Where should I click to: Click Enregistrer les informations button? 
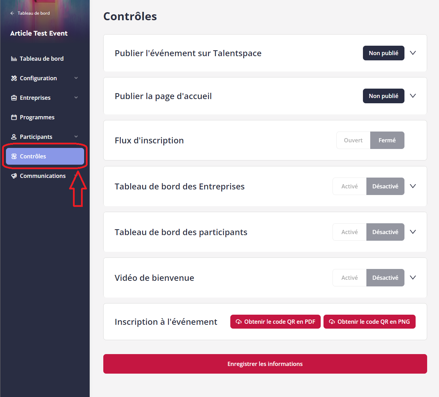265,364
